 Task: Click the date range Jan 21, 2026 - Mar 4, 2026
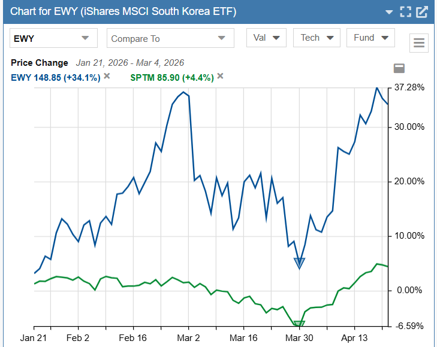(130, 63)
